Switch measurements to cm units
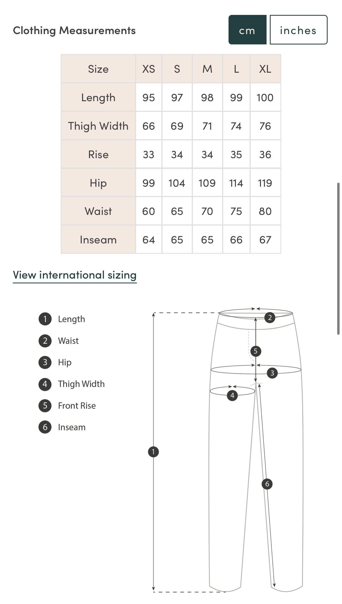This screenshot has width=342, height=604. pyautogui.click(x=247, y=30)
